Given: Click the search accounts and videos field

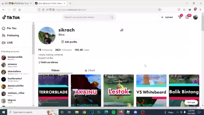Looking at the screenshot, I should pyautogui.click(x=85, y=17).
